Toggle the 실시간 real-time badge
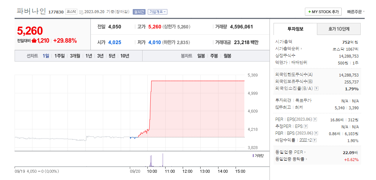This screenshot has height=180, width=376. pyautogui.click(x=139, y=12)
